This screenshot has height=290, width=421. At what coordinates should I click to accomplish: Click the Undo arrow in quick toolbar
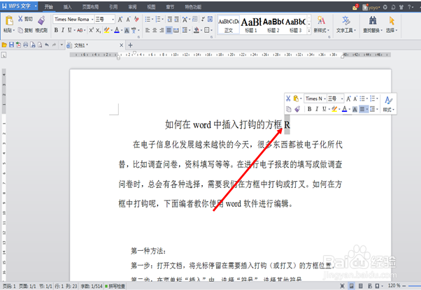pos(47,45)
